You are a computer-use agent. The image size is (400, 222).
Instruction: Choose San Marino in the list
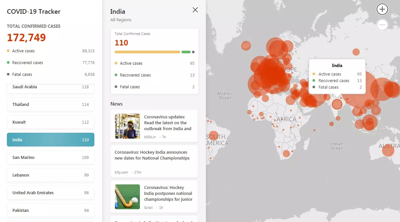(x=50, y=158)
